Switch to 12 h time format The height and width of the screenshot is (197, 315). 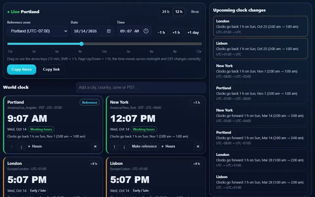coord(179,12)
